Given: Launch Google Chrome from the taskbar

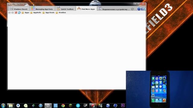Looking at the screenshot, I should [63, 106].
